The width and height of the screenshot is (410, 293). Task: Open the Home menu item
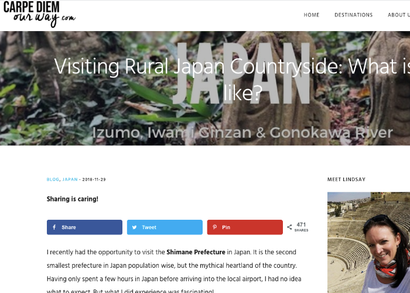(x=312, y=15)
